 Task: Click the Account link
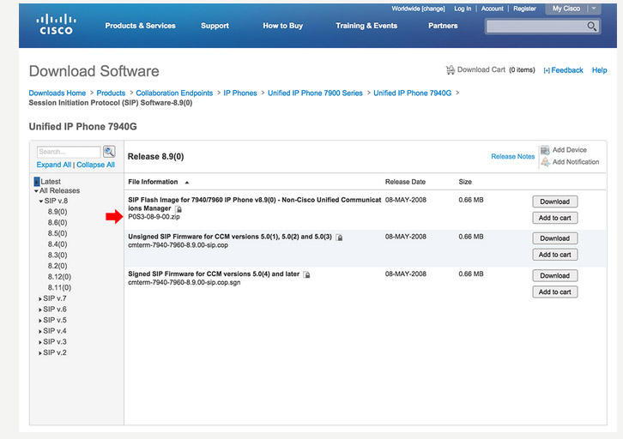pyautogui.click(x=493, y=9)
